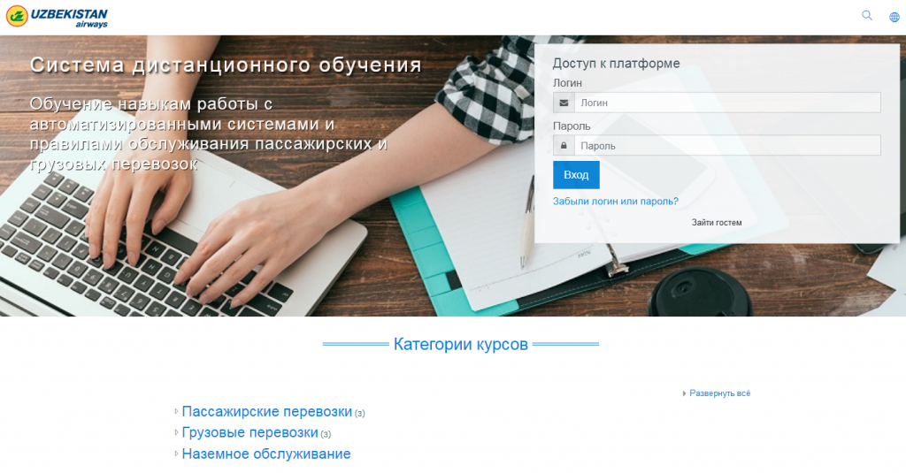Expand all categories with Развернуть всё
This screenshot has height=473, width=906.
coord(720,393)
